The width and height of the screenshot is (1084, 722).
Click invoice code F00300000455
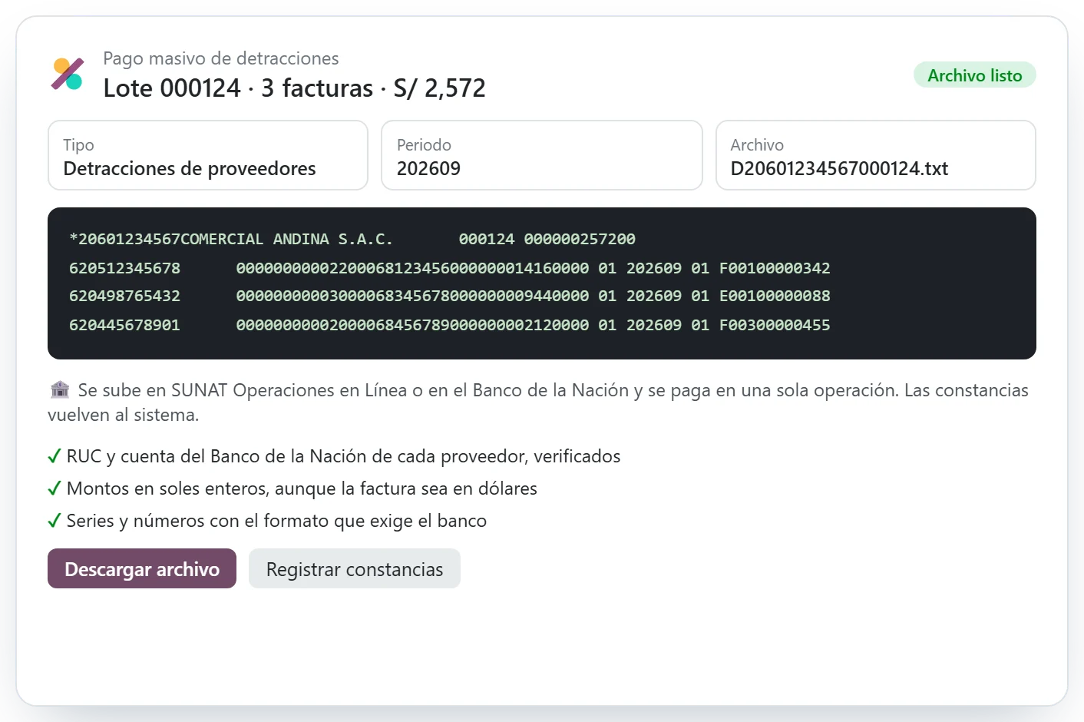(x=775, y=325)
